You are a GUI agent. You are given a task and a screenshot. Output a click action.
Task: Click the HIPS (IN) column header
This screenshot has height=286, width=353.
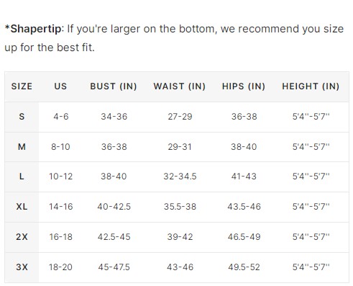click(244, 86)
